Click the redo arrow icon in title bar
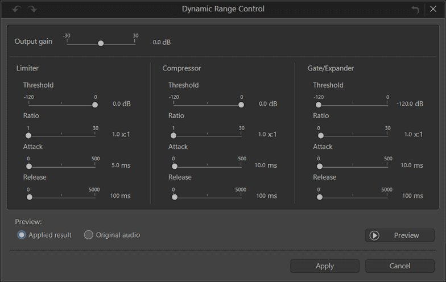Screen dimensions: 446x282 [32, 9]
